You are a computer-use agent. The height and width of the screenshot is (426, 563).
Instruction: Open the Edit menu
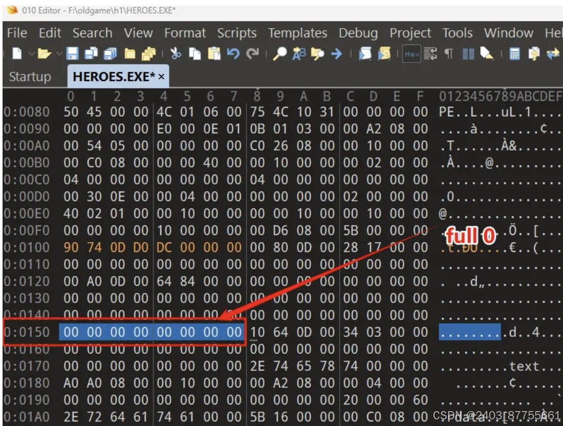[50, 33]
